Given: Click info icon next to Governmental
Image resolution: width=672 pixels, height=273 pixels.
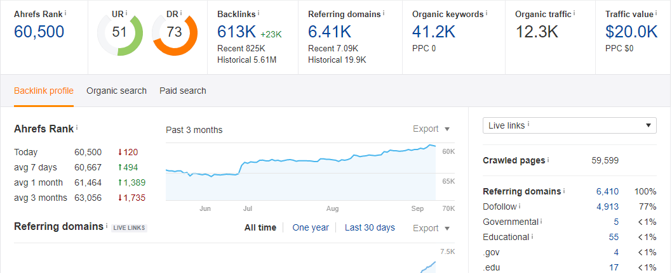Looking at the screenshot, I should coord(541,221).
